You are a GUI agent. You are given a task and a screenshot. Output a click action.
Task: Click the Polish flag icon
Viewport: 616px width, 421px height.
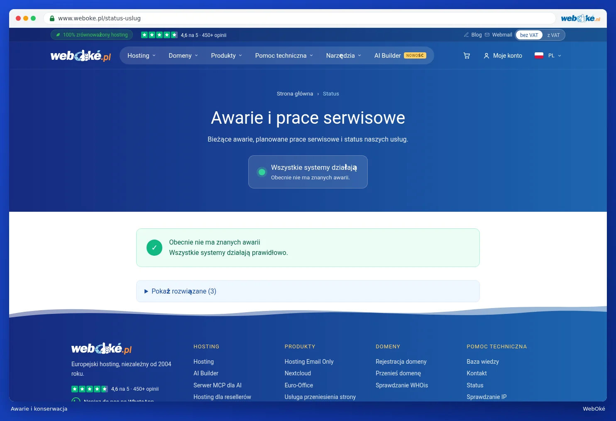point(539,56)
